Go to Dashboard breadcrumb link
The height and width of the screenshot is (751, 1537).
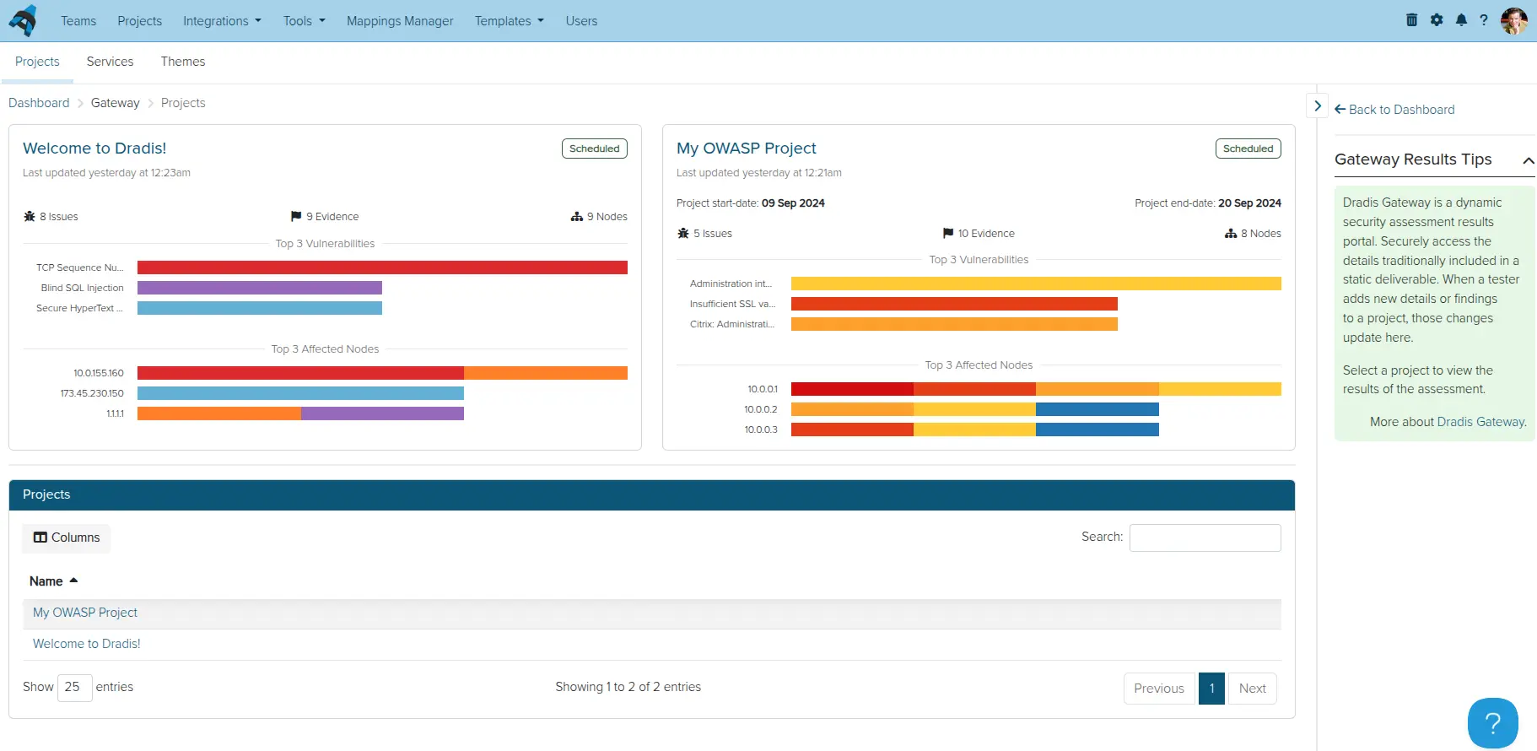tap(39, 103)
